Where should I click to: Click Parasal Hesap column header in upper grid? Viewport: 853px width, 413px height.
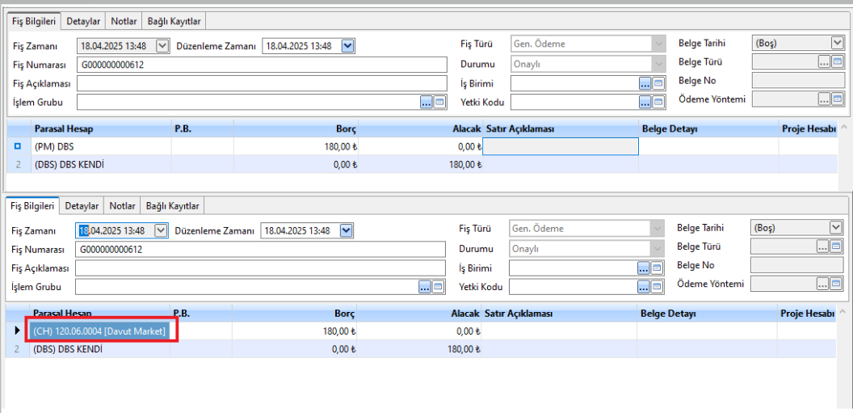[x=99, y=129]
